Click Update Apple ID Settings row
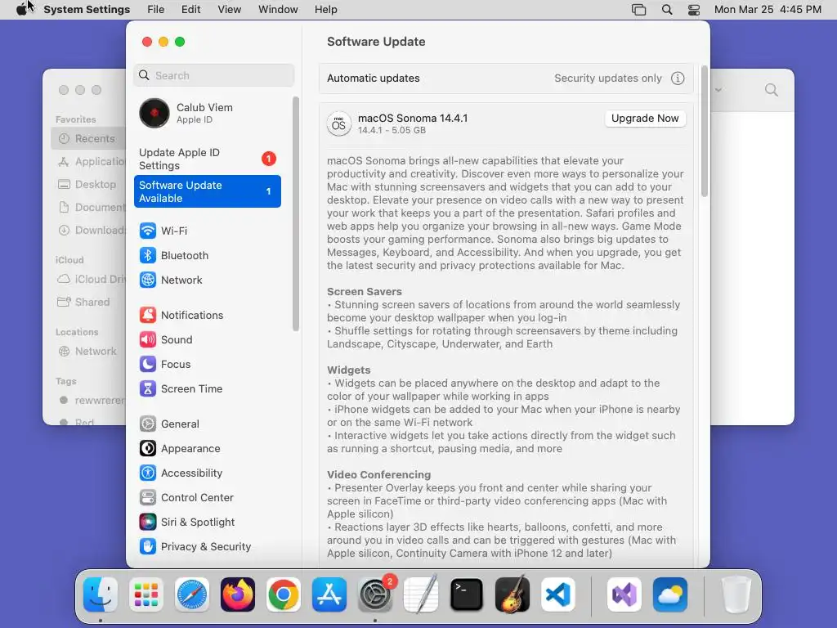This screenshot has width=837, height=628. [x=208, y=159]
